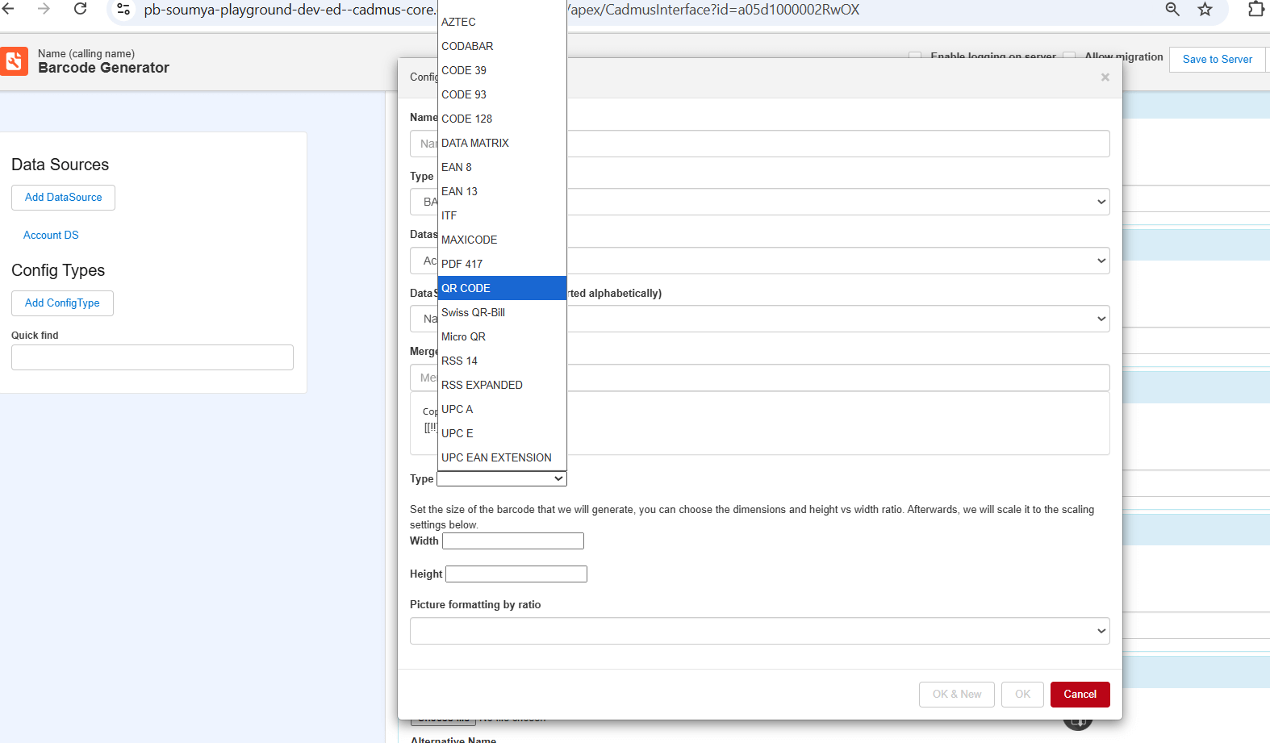Click Save to Server button
Image resolution: width=1270 pixels, height=743 pixels.
[x=1217, y=60]
